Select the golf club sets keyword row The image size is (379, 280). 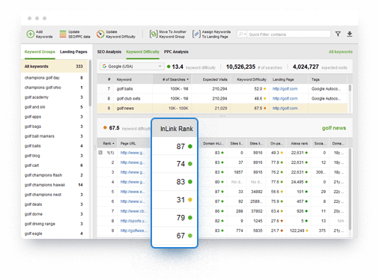point(222,98)
